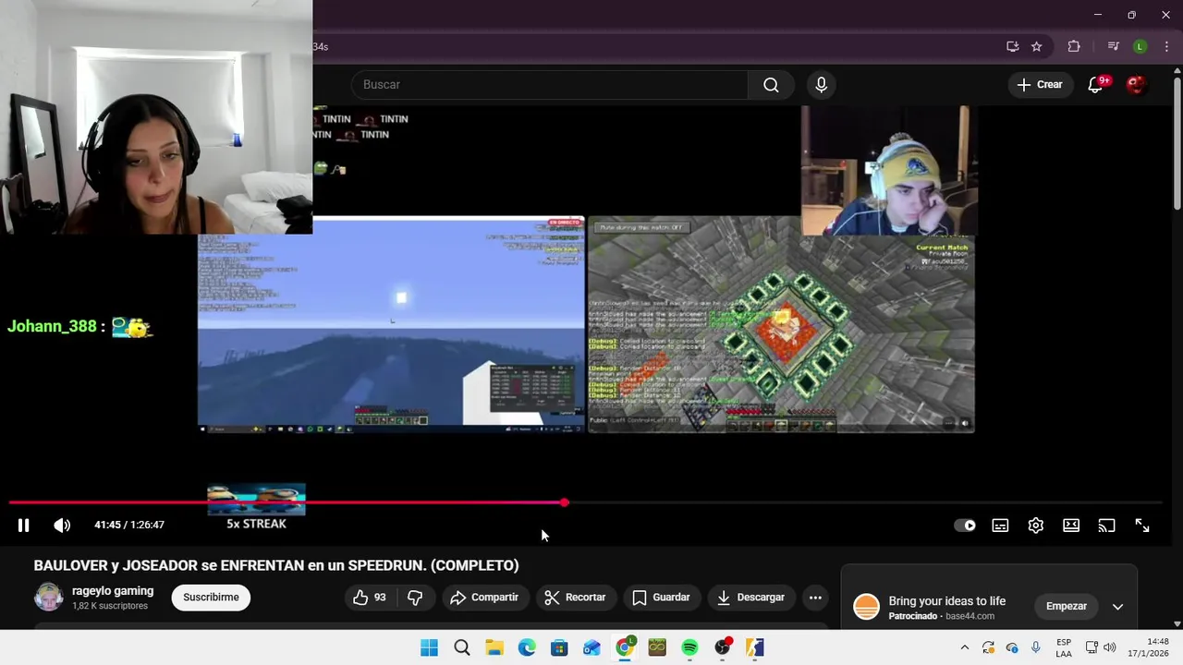1183x665 pixels.
Task: Submit search with the magnifier button
Action: 771,84
